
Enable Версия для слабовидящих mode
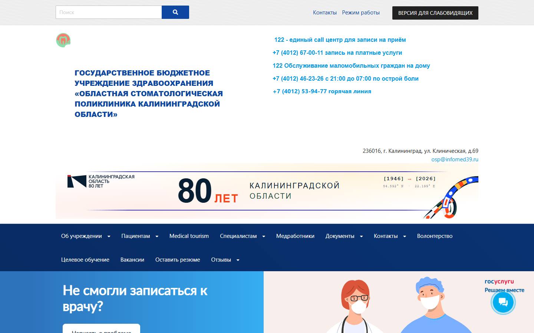click(x=435, y=13)
